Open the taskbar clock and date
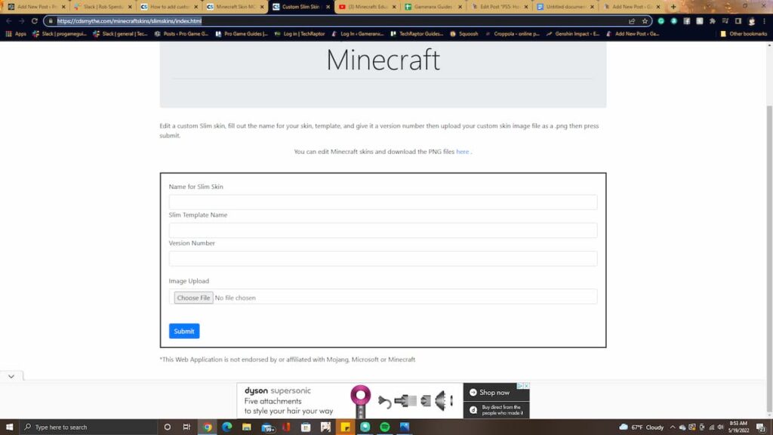This screenshot has height=435, width=773. point(739,427)
